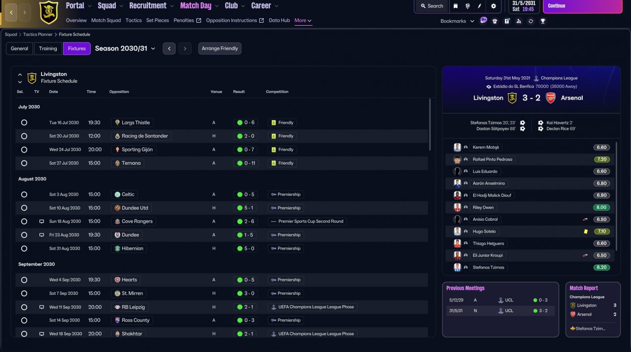Click Riley Owen's player portrait
The width and height of the screenshot is (631, 352).
(457, 208)
